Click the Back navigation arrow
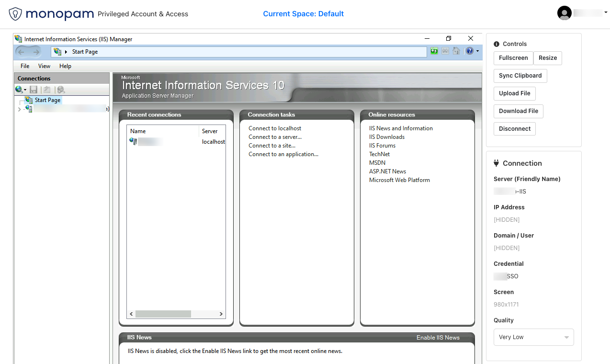Screen dimensions: 610x364 click(21, 52)
